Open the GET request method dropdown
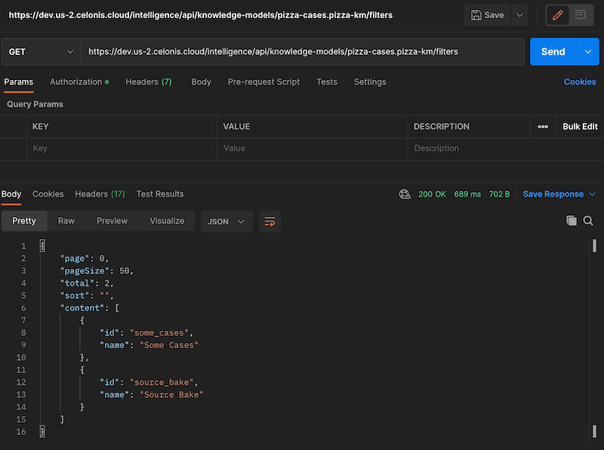This screenshot has width=604, height=450. click(41, 52)
